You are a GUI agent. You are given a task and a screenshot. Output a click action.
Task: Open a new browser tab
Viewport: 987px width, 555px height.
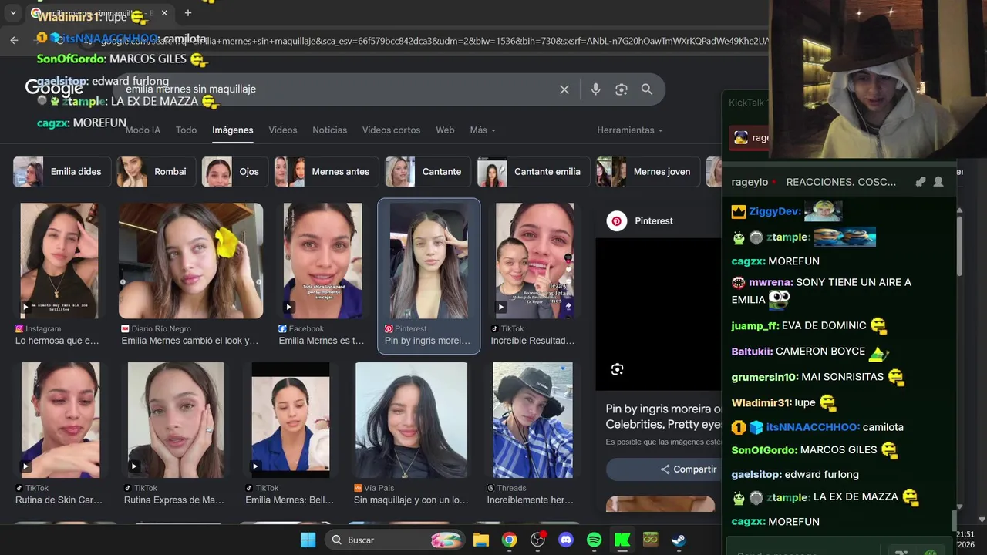(x=187, y=13)
